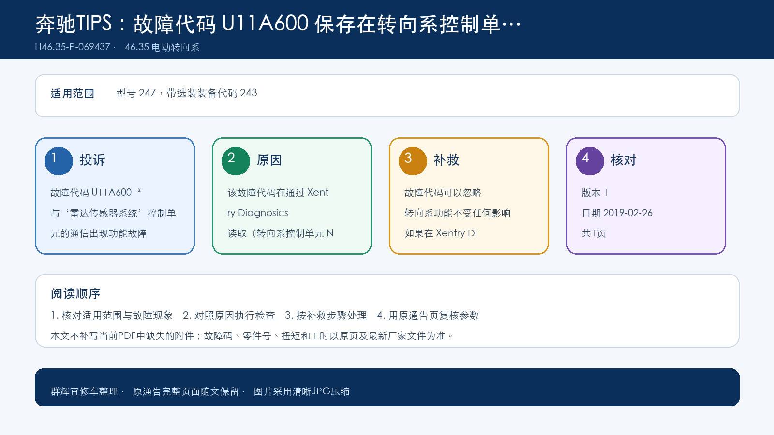This screenshot has height=435, width=774.
Task: Click footer text 图片采用清晰JPG压缩
Action: point(302,391)
